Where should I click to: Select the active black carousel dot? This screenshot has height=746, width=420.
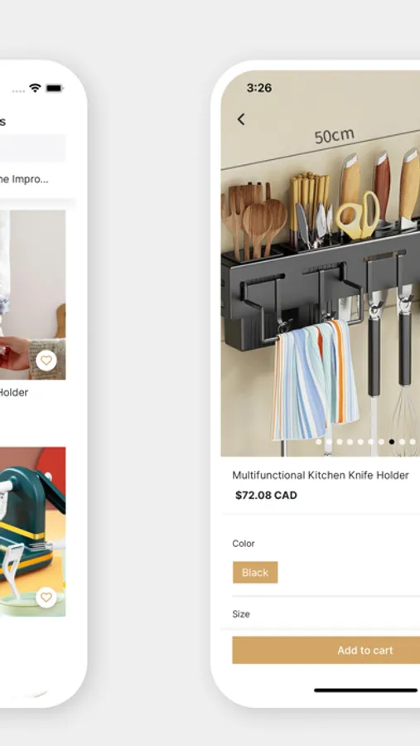coord(392,442)
